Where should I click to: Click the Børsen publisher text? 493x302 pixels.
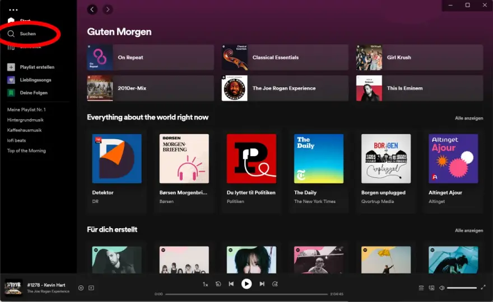click(x=166, y=201)
